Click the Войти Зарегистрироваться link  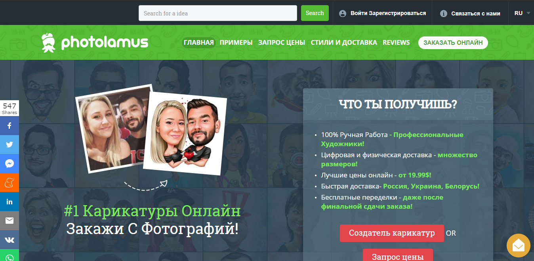(x=388, y=13)
